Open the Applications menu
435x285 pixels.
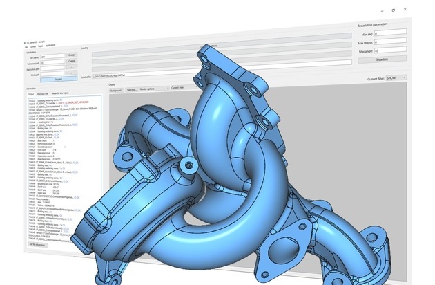tap(50, 46)
